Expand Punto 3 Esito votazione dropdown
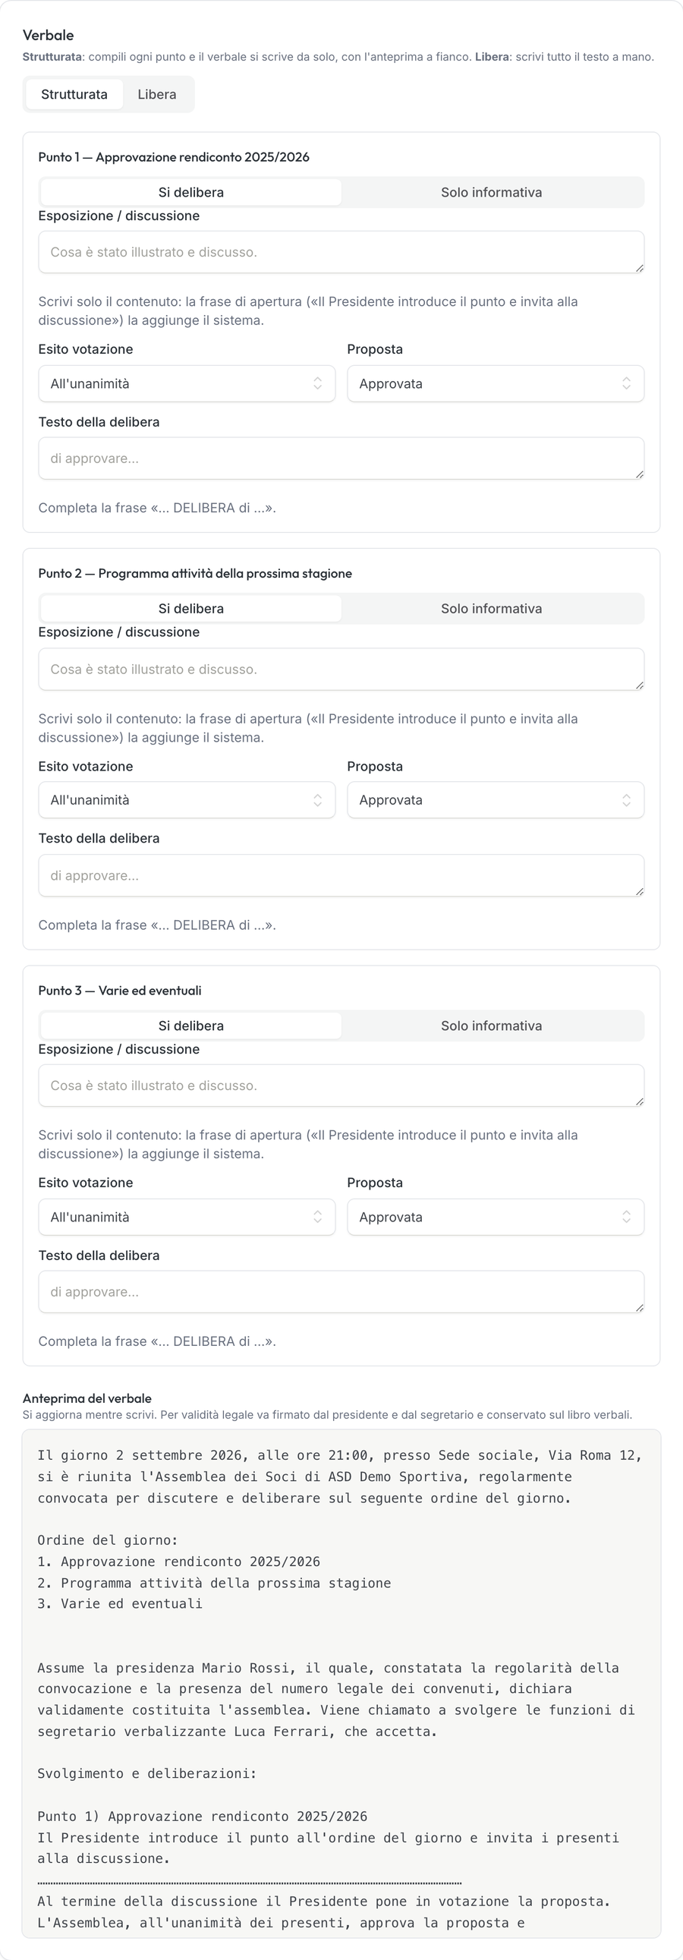 [x=187, y=1218]
